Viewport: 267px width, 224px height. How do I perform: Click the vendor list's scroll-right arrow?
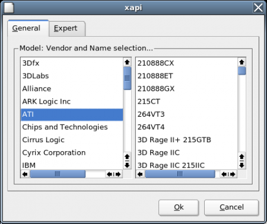118,174
